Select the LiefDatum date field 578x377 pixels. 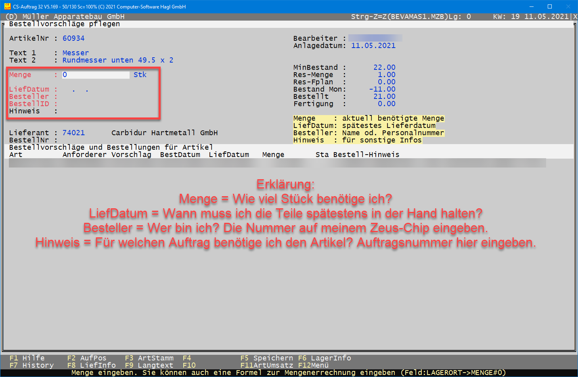point(80,90)
